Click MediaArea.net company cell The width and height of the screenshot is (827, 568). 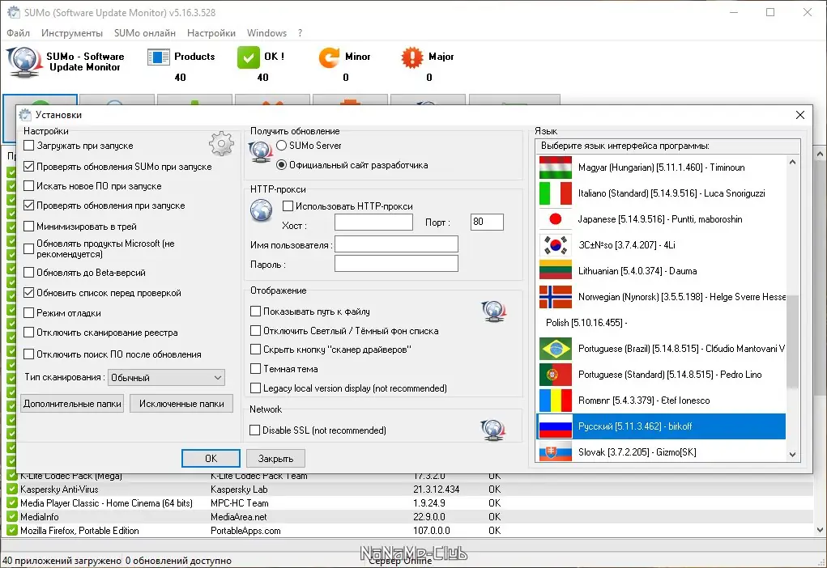(238, 516)
